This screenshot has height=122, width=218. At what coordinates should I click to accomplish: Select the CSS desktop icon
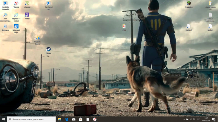coord(124,28)
